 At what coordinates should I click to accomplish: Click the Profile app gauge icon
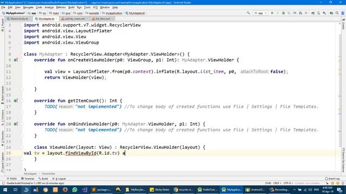(x=295, y=13)
